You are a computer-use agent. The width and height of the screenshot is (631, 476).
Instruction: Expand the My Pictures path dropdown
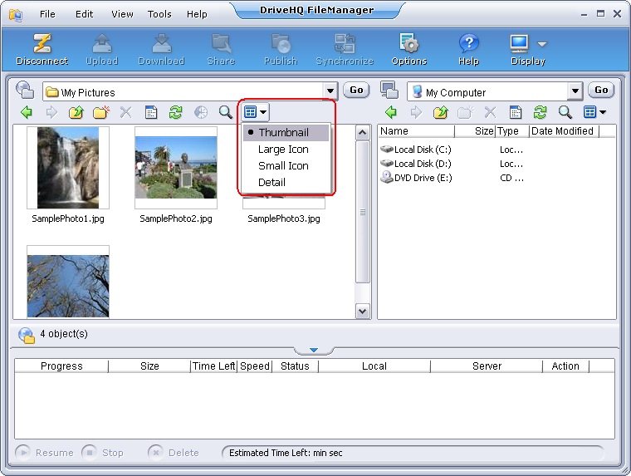click(x=330, y=91)
